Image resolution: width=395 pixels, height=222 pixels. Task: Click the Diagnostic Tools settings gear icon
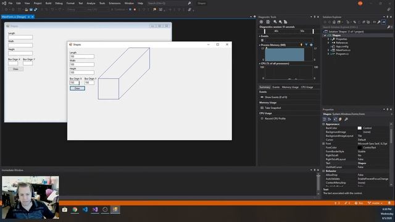[x=261, y=22]
